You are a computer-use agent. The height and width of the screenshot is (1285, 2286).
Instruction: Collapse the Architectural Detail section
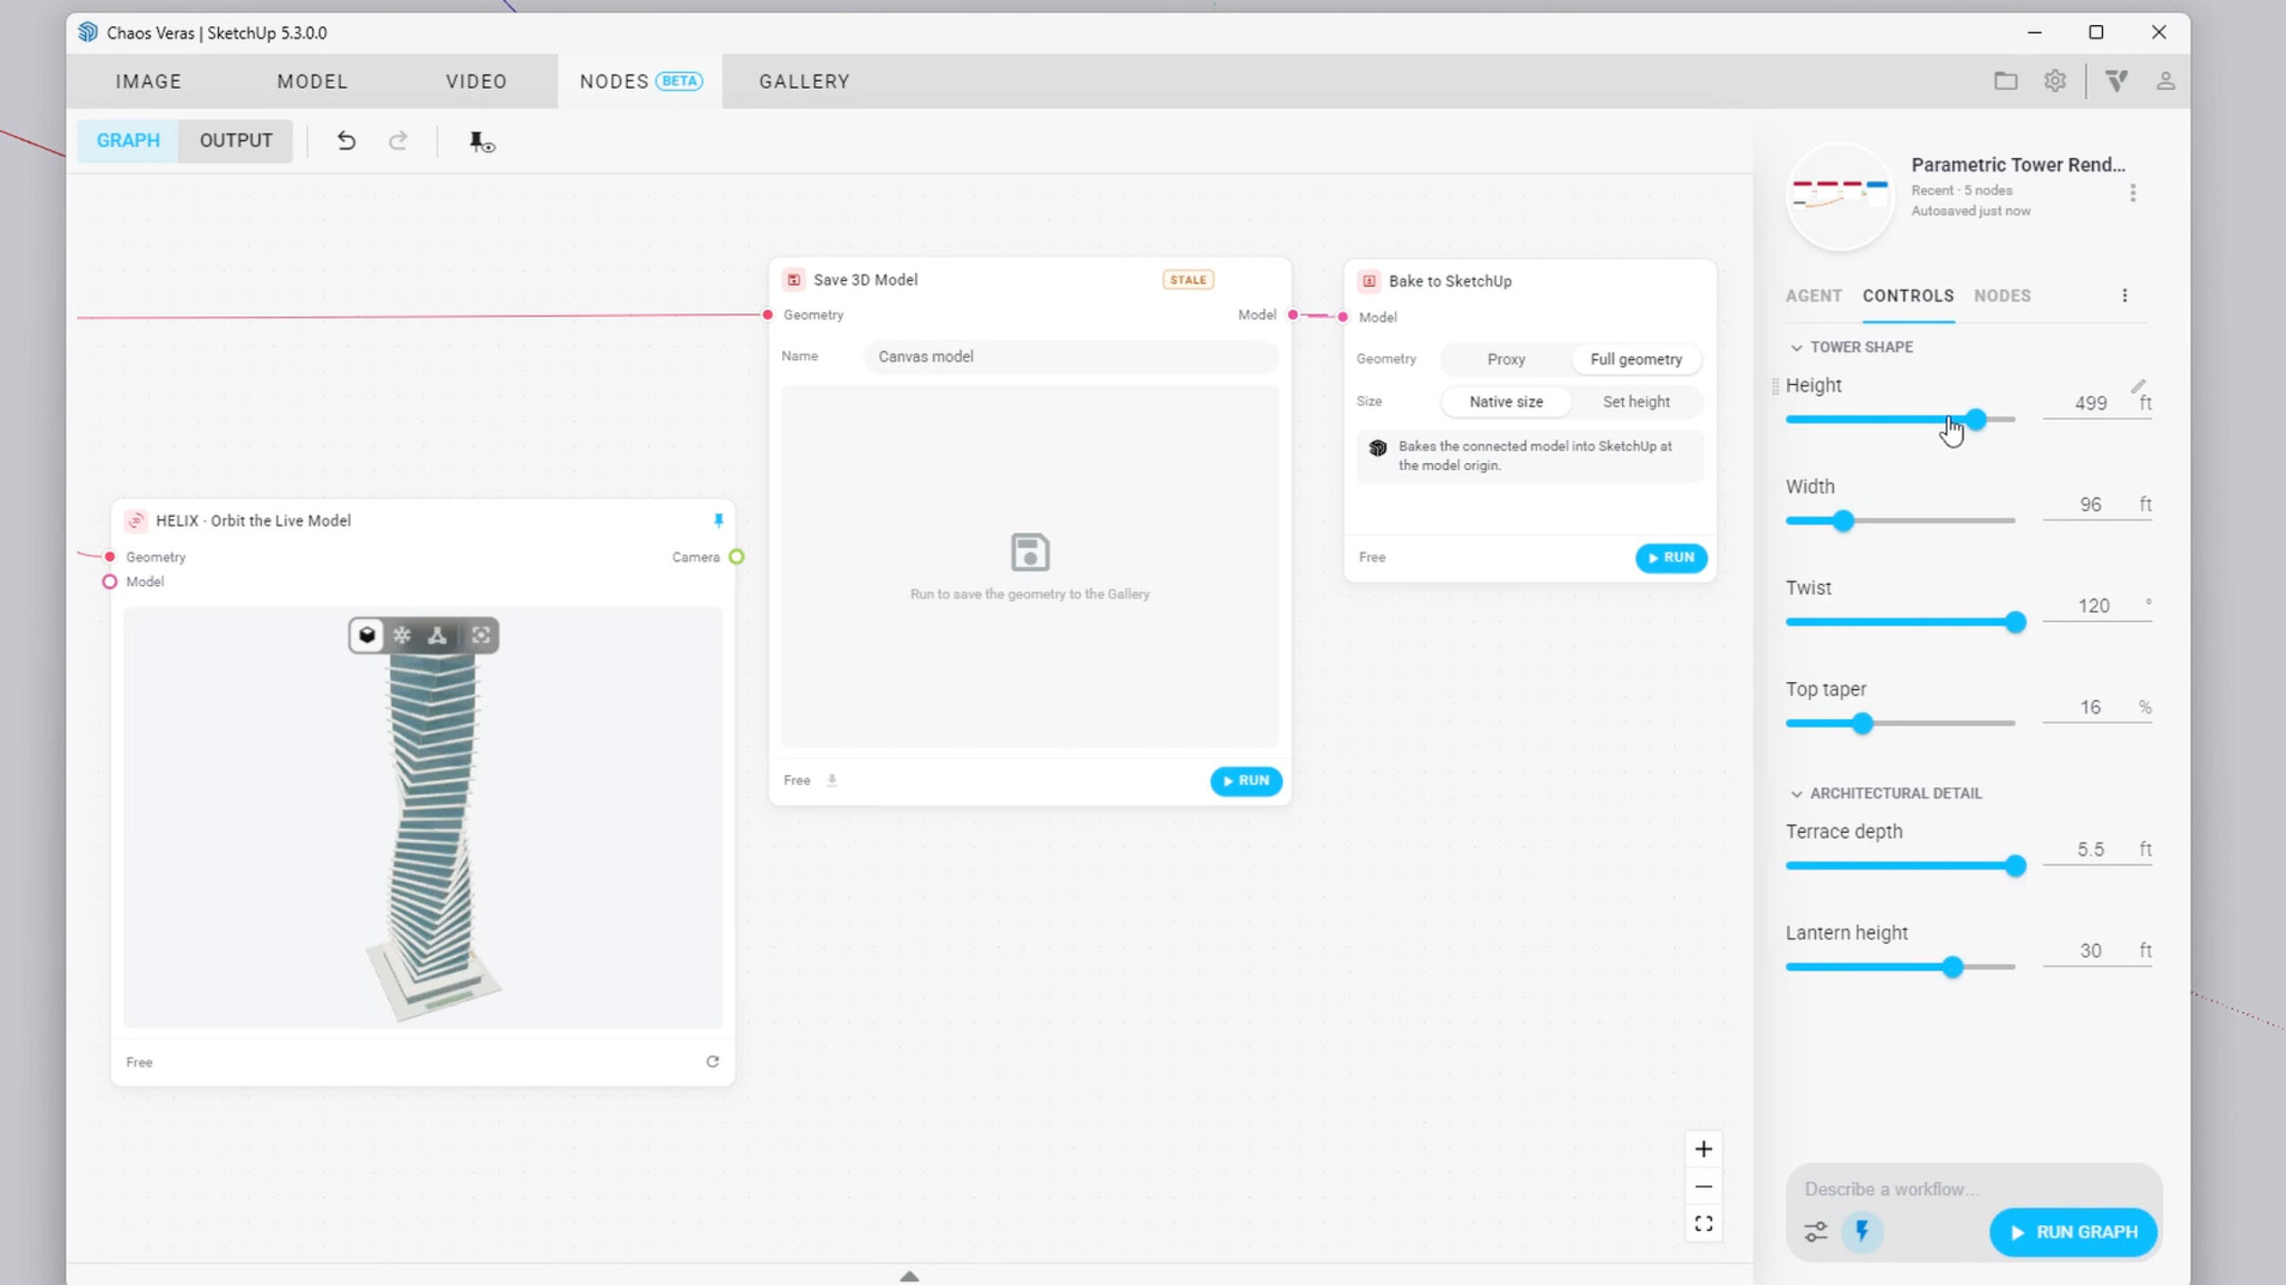(1796, 794)
